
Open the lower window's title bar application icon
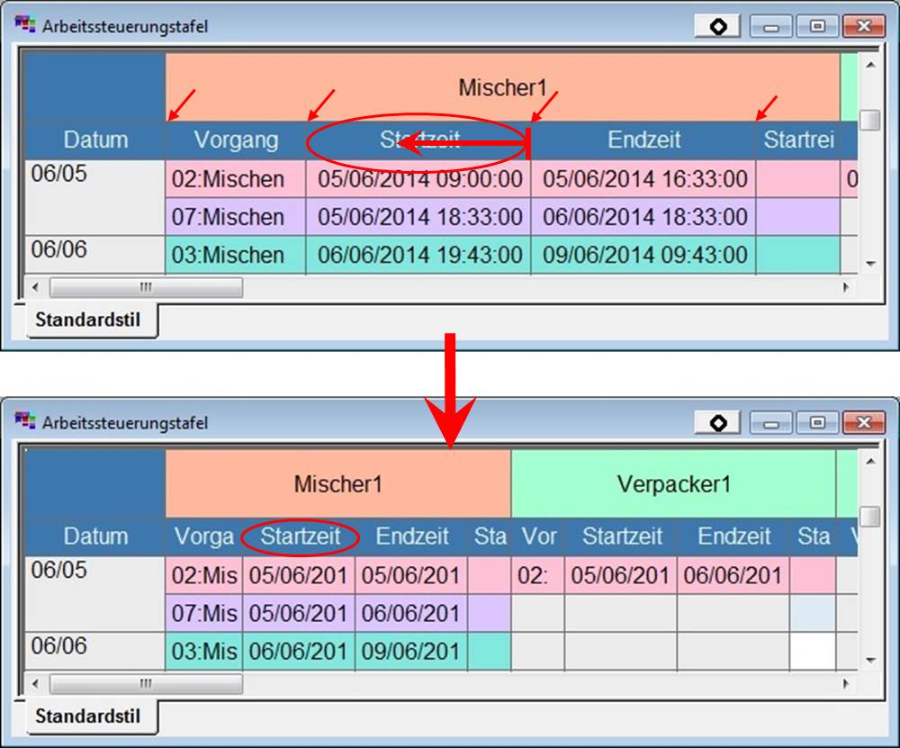click(x=25, y=421)
